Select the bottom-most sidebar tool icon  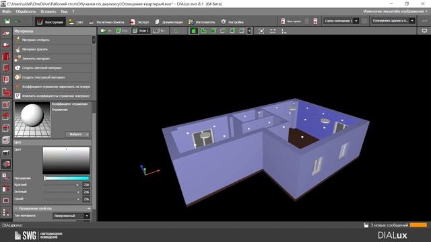[x=6, y=212]
